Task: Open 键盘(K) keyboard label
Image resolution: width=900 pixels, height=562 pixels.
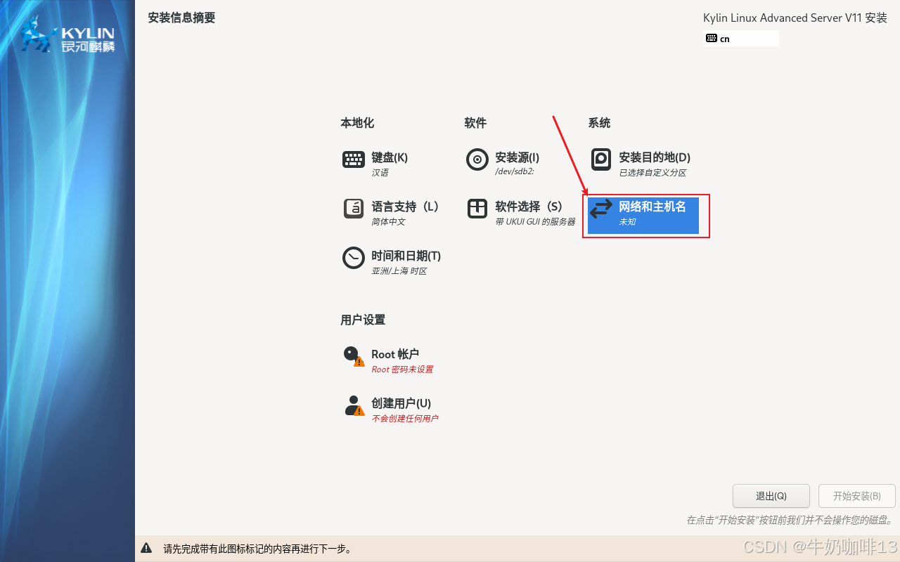Action: click(390, 157)
